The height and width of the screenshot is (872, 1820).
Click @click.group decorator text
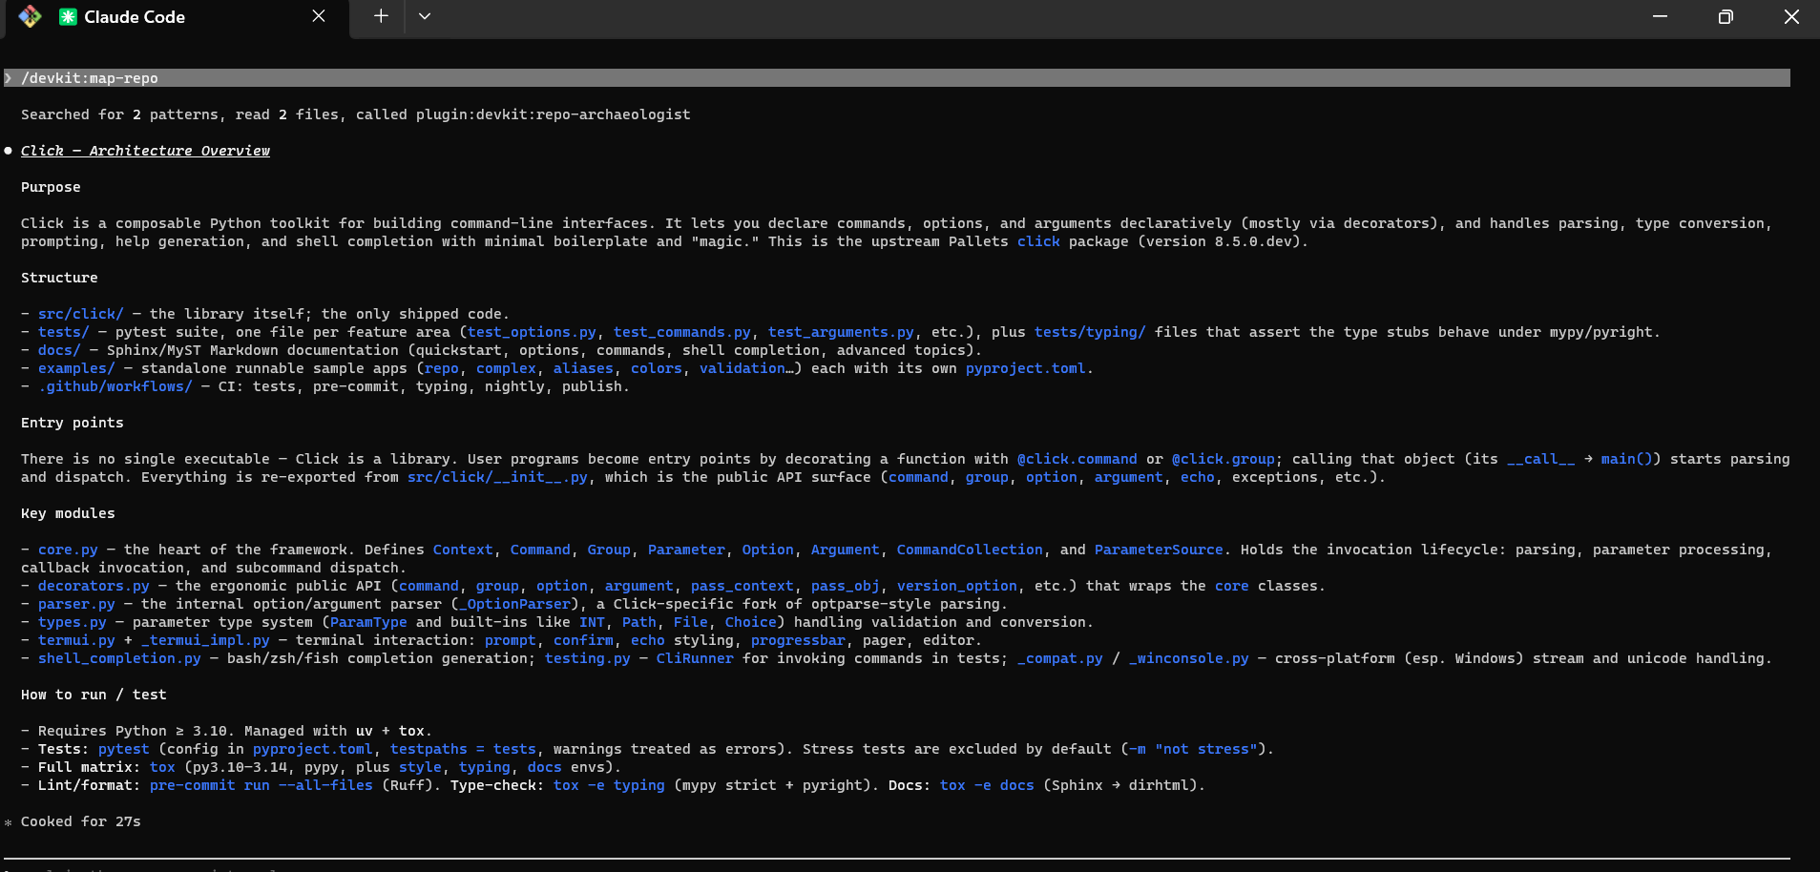1224,459
